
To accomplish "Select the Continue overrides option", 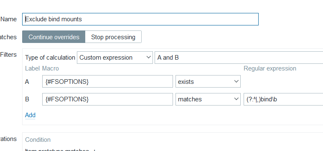I will [54, 37].
